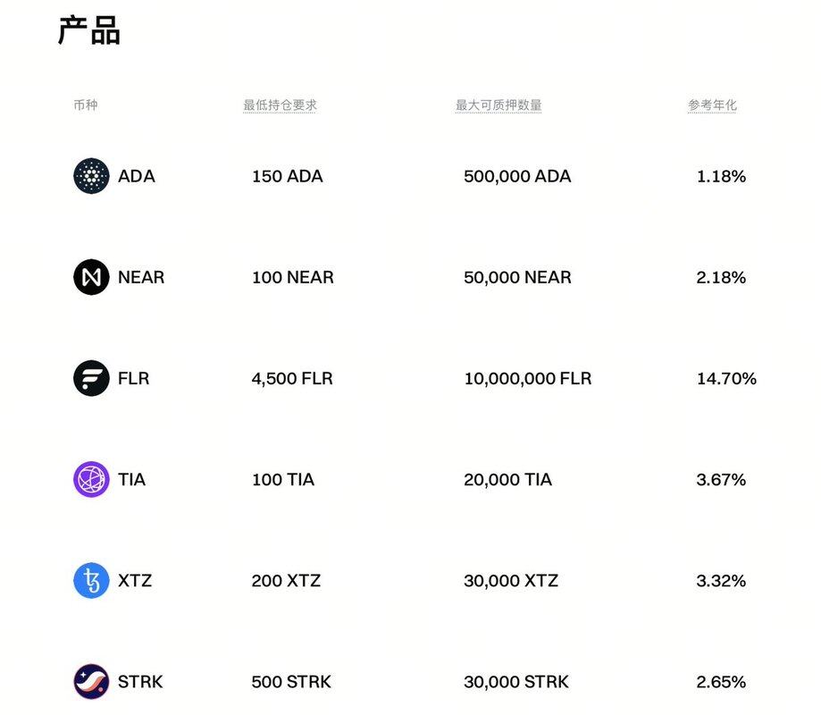Click the 产品 section heading

click(x=89, y=31)
